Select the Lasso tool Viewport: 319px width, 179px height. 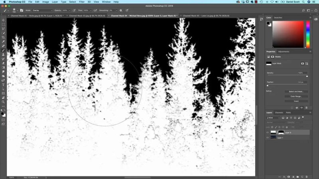pyautogui.click(x=3, y=29)
